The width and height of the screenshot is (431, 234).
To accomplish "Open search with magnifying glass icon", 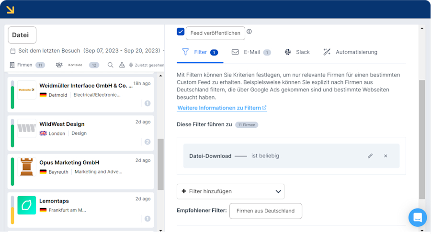I will pos(110,65).
